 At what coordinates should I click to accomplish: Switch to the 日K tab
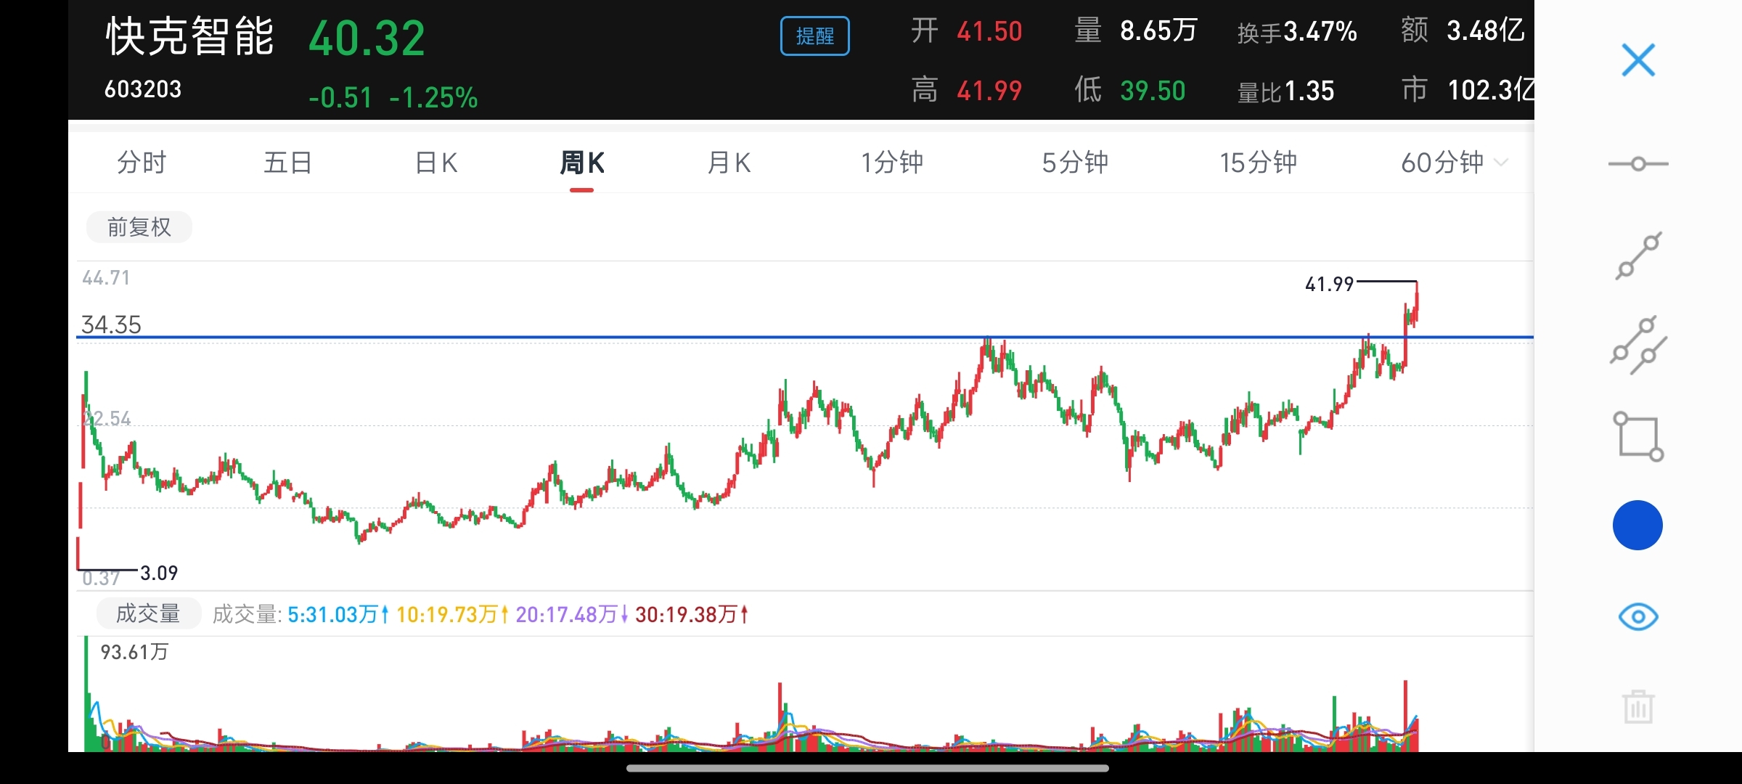point(436,163)
